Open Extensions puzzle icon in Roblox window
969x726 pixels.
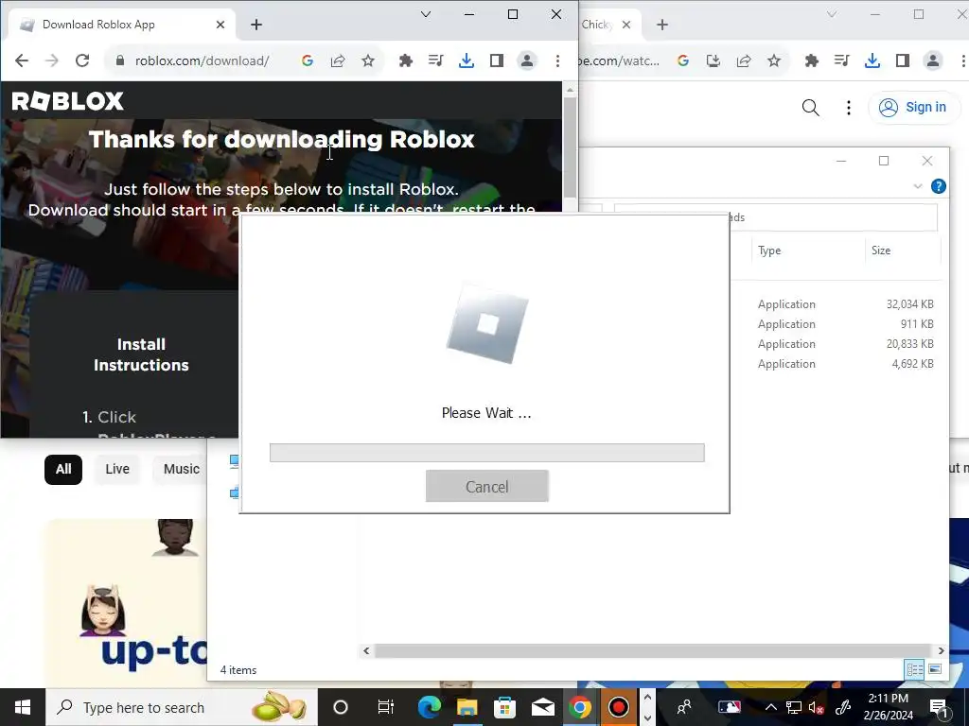coord(405,60)
